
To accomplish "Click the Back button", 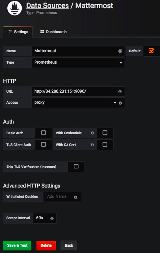I will (x=69, y=245).
